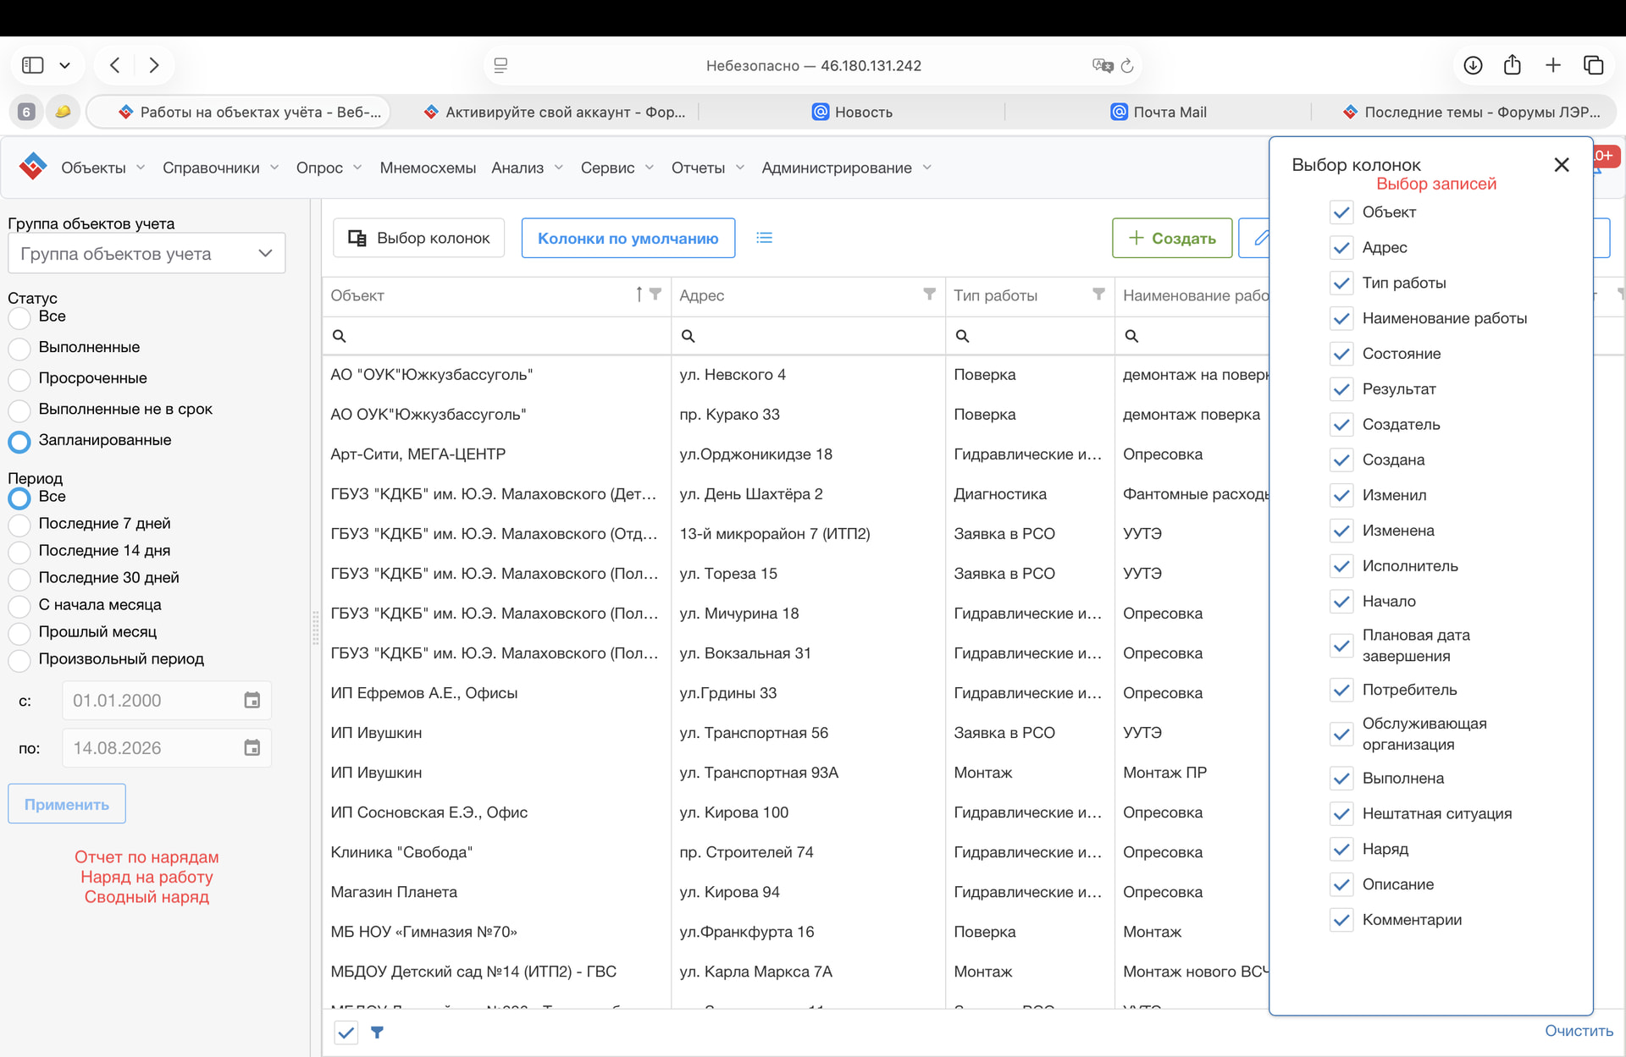Screen dimensions: 1626x1057
Task: Open calendar icon for the 'по:' date
Action: 252,747
